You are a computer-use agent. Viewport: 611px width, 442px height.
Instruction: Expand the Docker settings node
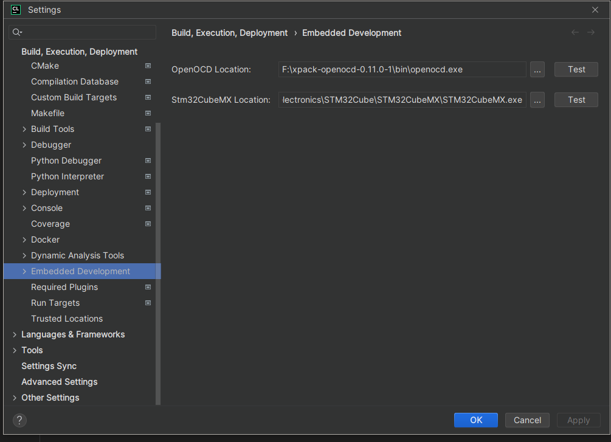click(x=24, y=240)
